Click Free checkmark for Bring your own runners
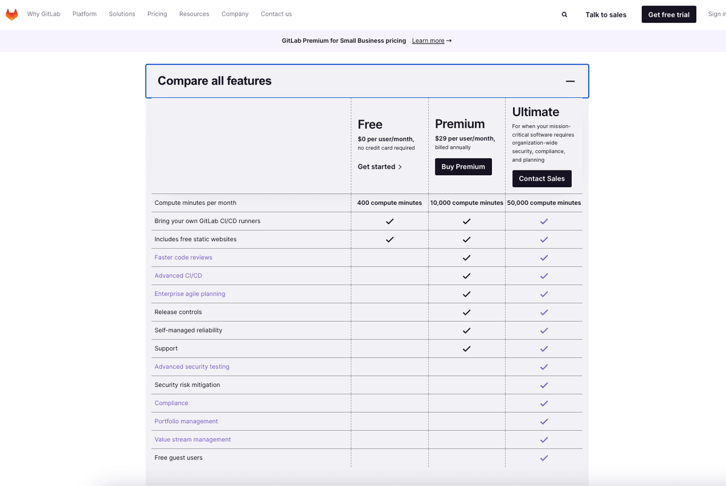This screenshot has width=726, height=486. 390,221
